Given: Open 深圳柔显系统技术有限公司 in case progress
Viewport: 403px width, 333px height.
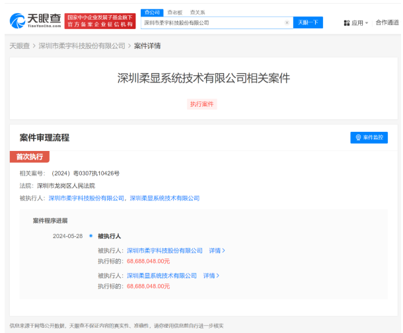Looking at the screenshot, I should [162, 276].
